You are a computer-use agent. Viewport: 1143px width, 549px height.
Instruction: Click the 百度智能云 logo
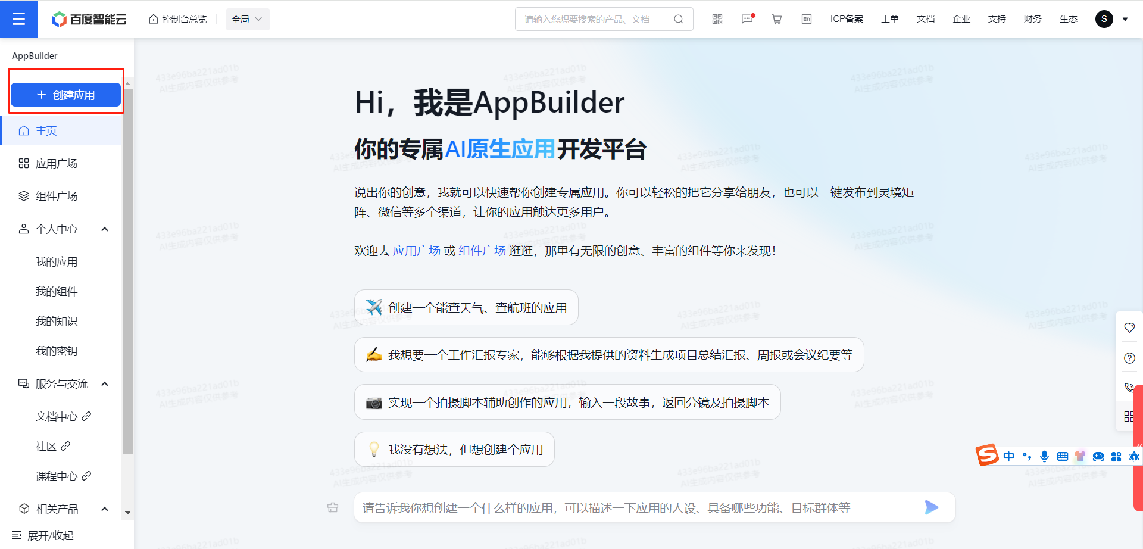point(89,19)
